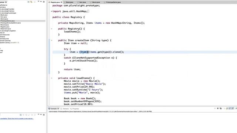
Task: Click Remove All Terminated Launches in Console
Action: coord(221,108)
